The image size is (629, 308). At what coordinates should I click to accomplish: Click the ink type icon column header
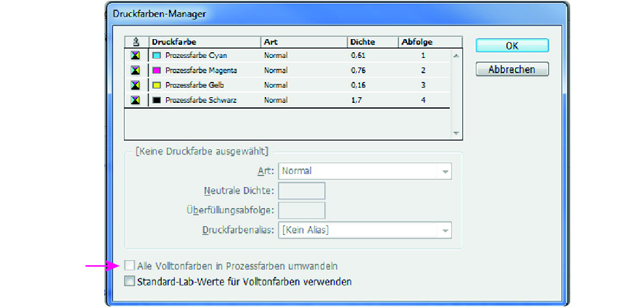(x=135, y=42)
